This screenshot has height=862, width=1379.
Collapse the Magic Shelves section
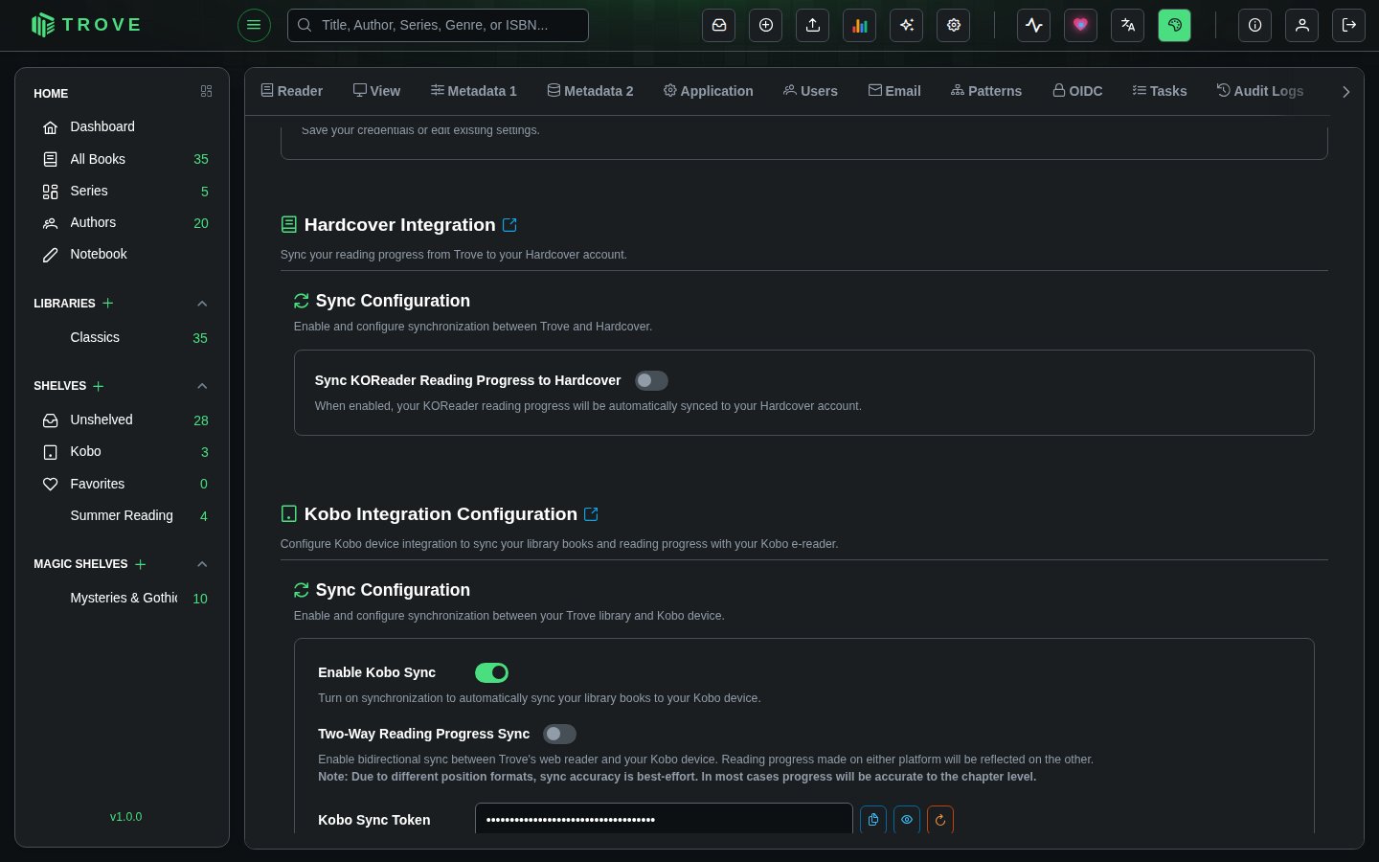(202, 564)
